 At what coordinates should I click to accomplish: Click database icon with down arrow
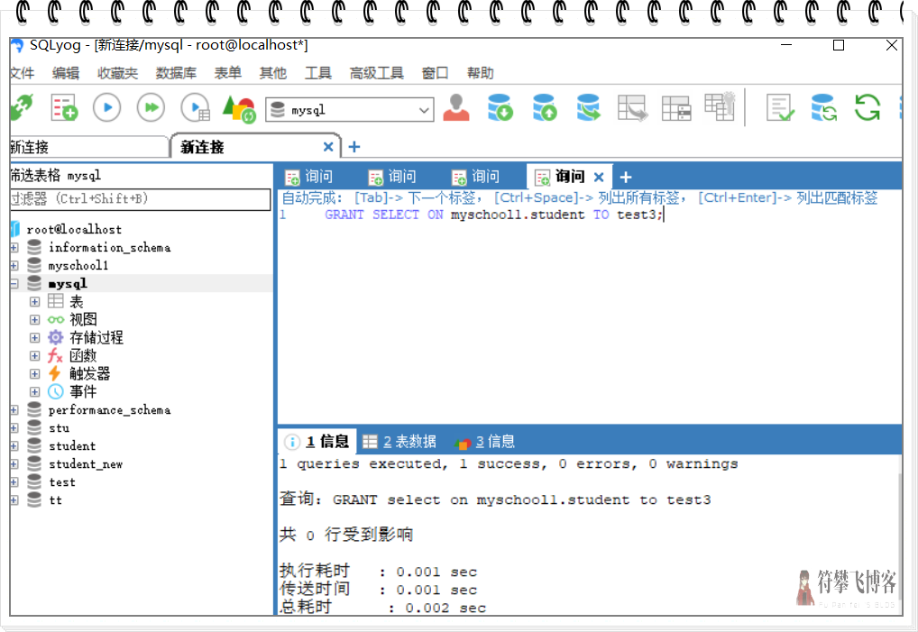pyautogui.click(x=500, y=107)
